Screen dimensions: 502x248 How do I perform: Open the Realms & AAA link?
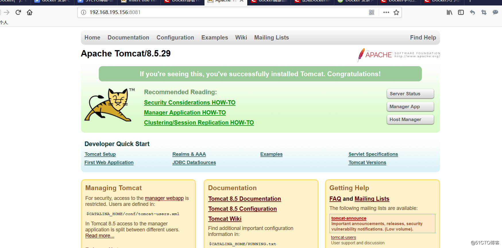(x=189, y=154)
